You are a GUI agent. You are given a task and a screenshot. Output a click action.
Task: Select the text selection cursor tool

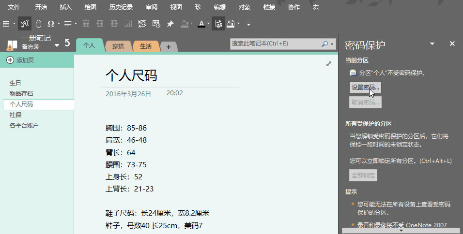click(25, 23)
